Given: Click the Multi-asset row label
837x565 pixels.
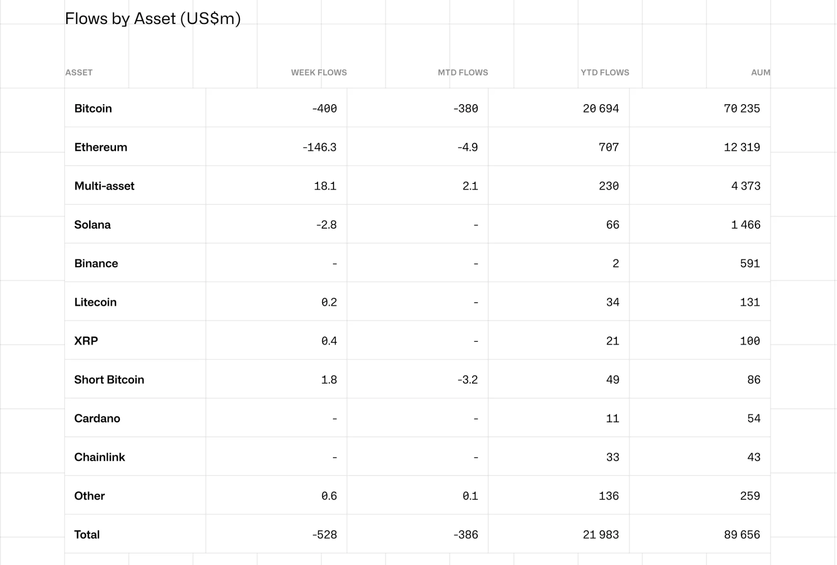Looking at the screenshot, I should (x=104, y=186).
